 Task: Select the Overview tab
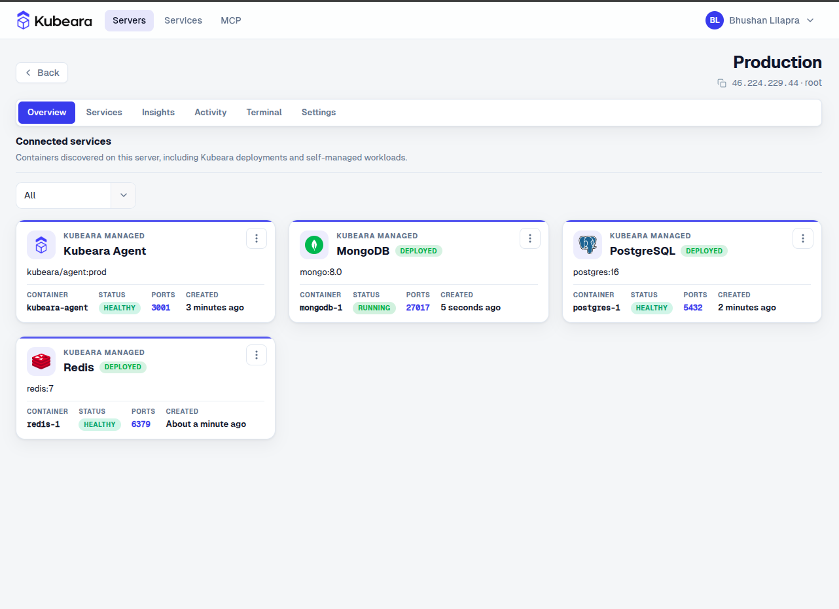(x=47, y=113)
